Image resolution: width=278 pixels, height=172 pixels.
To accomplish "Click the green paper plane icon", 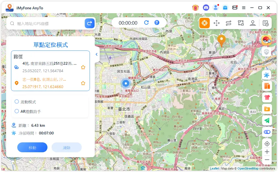I will click(267, 120).
